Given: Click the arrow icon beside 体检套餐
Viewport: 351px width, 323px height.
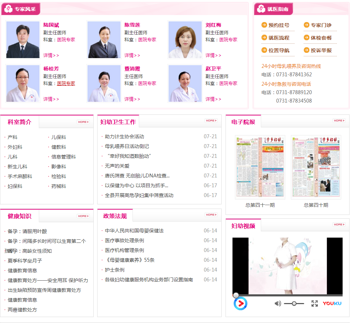Looking at the screenshot, I should 307,37.
